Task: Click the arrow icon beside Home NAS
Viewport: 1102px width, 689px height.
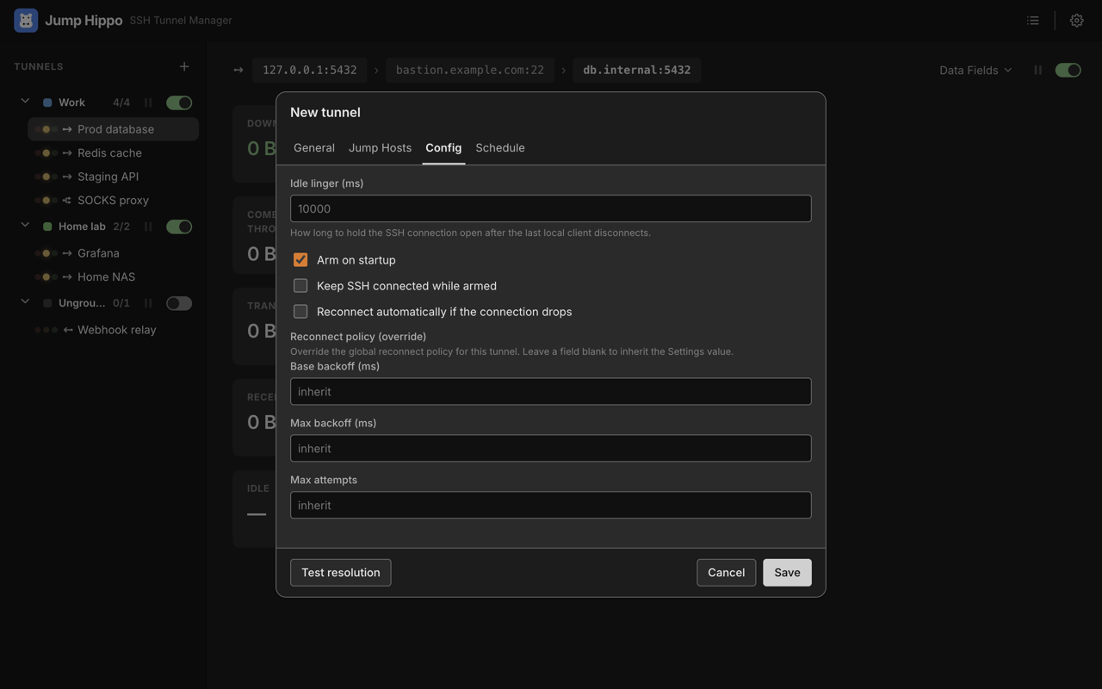Action: (x=67, y=276)
